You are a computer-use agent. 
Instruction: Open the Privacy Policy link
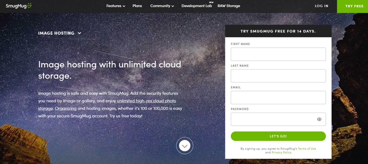pos(281,152)
